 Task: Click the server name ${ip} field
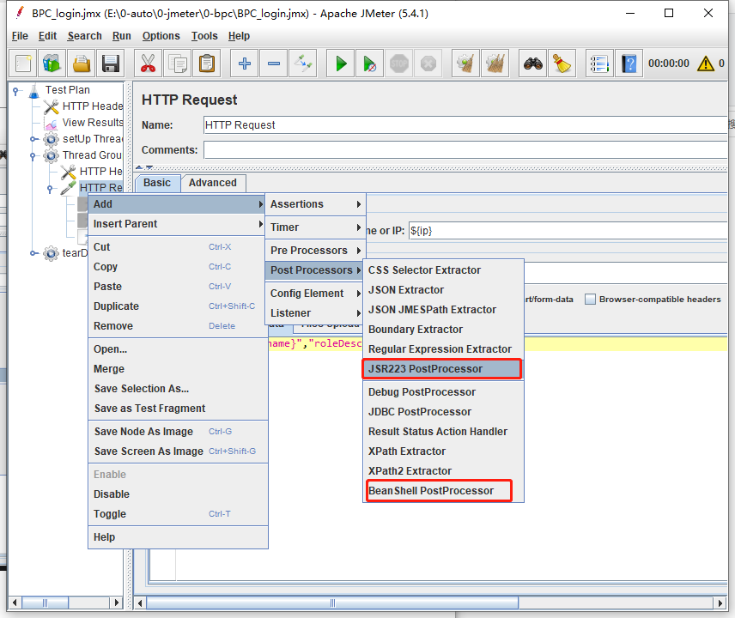click(568, 231)
